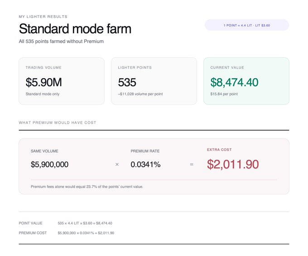Click the PREMIUM COST formula row
The image size is (308, 256).
(x=67, y=233)
